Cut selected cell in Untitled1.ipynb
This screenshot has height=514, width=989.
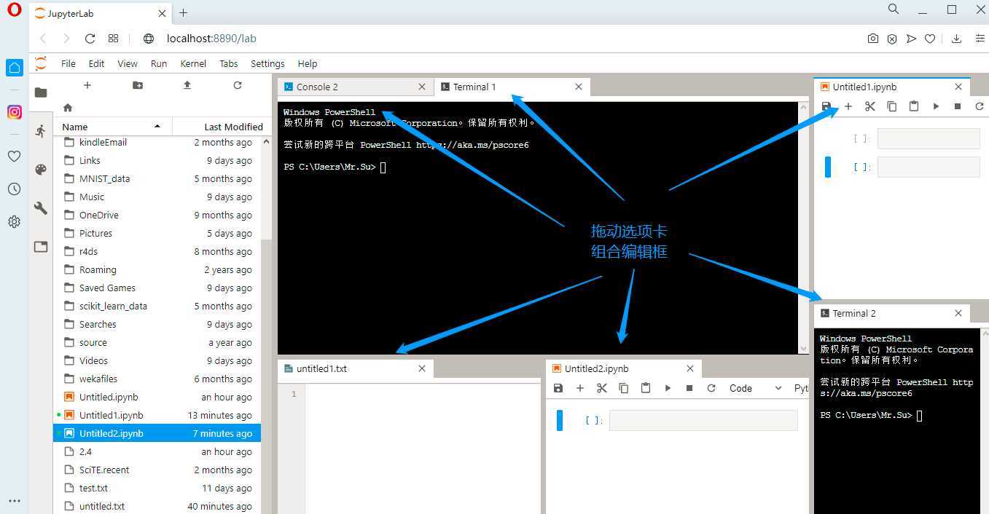pos(870,106)
